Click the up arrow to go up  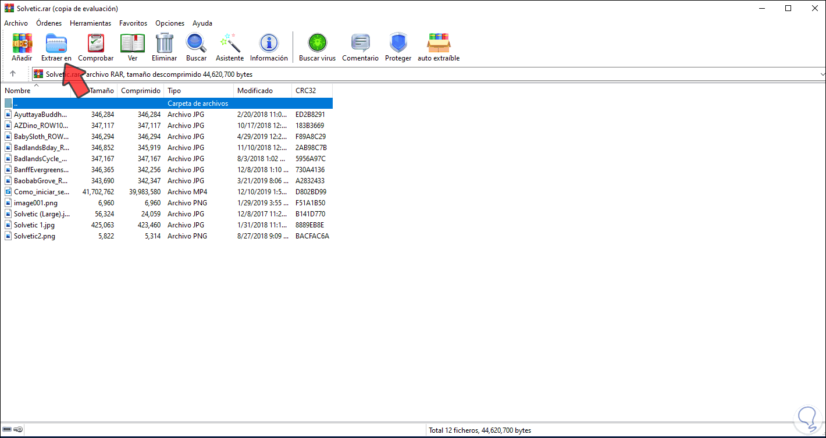click(x=13, y=74)
